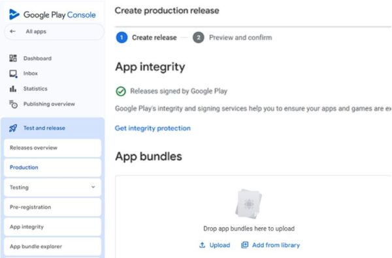Click the back arrow beside All apps

tap(12, 31)
